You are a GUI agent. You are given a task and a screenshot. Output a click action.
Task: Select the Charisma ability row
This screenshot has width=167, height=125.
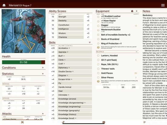(70, 37)
